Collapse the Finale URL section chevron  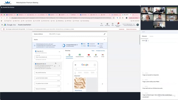tap(59, 52)
